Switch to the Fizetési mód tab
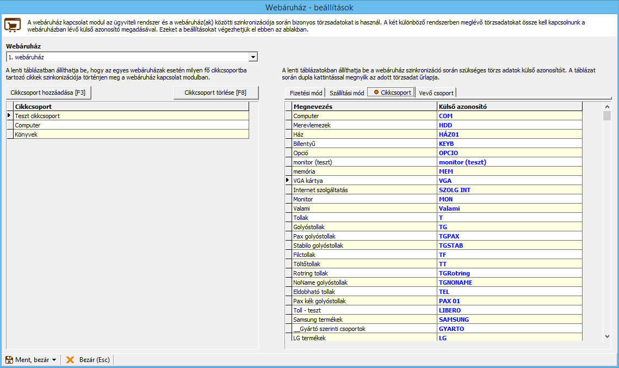Image resolution: width=619 pixels, height=368 pixels. (x=306, y=93)
